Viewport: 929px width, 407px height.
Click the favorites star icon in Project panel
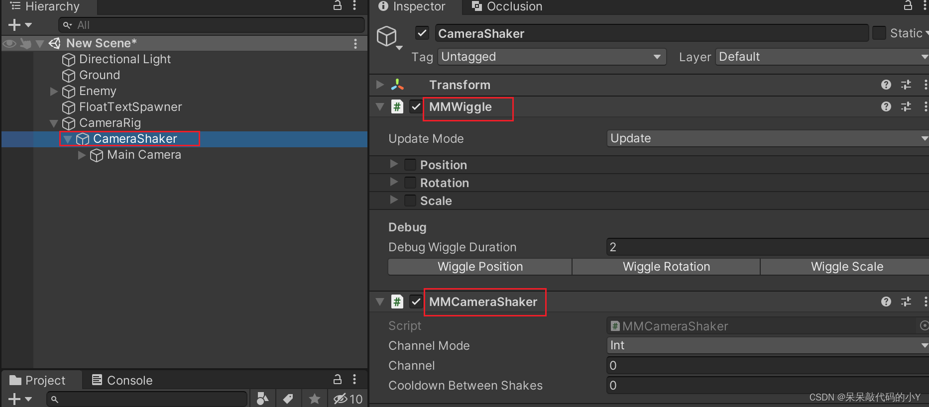[x=314, y=399]
